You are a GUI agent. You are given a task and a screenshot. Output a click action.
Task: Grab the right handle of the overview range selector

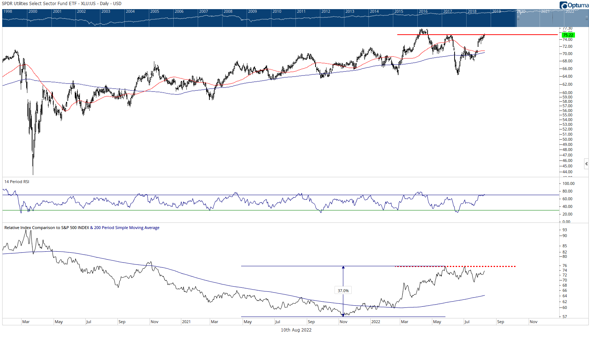coord(587,18)
